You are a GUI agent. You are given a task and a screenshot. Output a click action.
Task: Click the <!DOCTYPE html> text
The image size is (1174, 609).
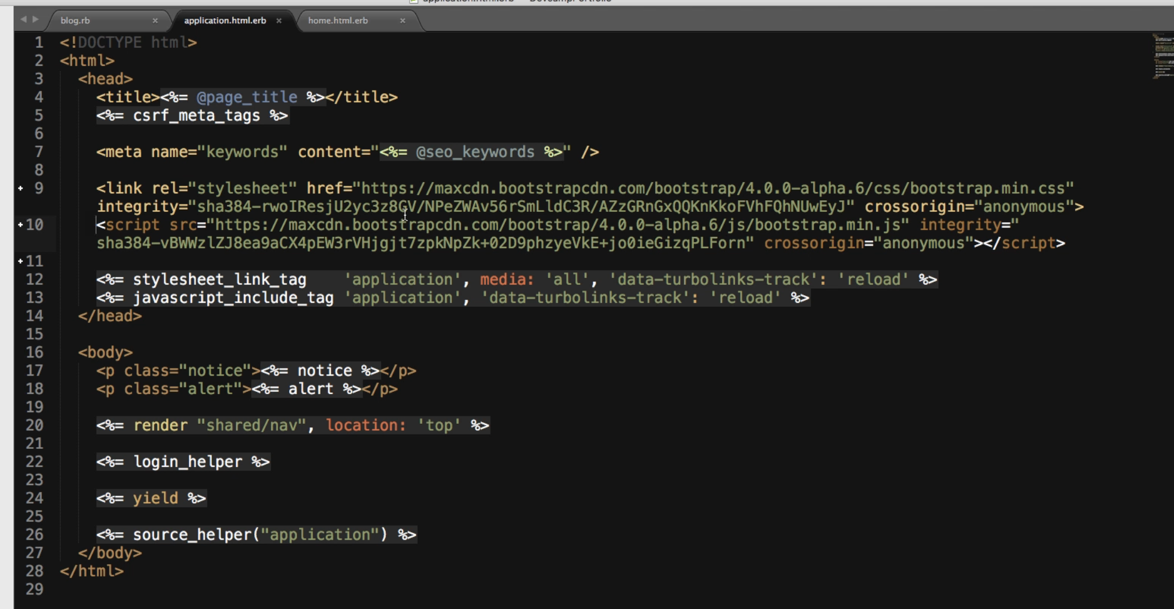tap(129, 43)
